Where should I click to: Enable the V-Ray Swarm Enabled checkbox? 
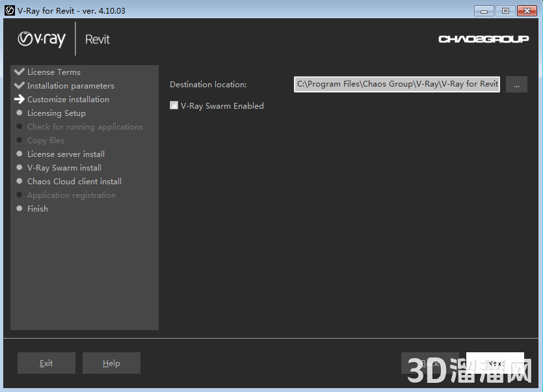[x=173, y=105]
